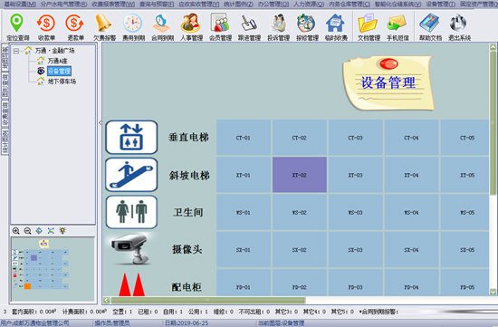The image size is (498, 327).
Task: Click the 日期:2019-06-25 status bar entry
Action: coord(187,323)
